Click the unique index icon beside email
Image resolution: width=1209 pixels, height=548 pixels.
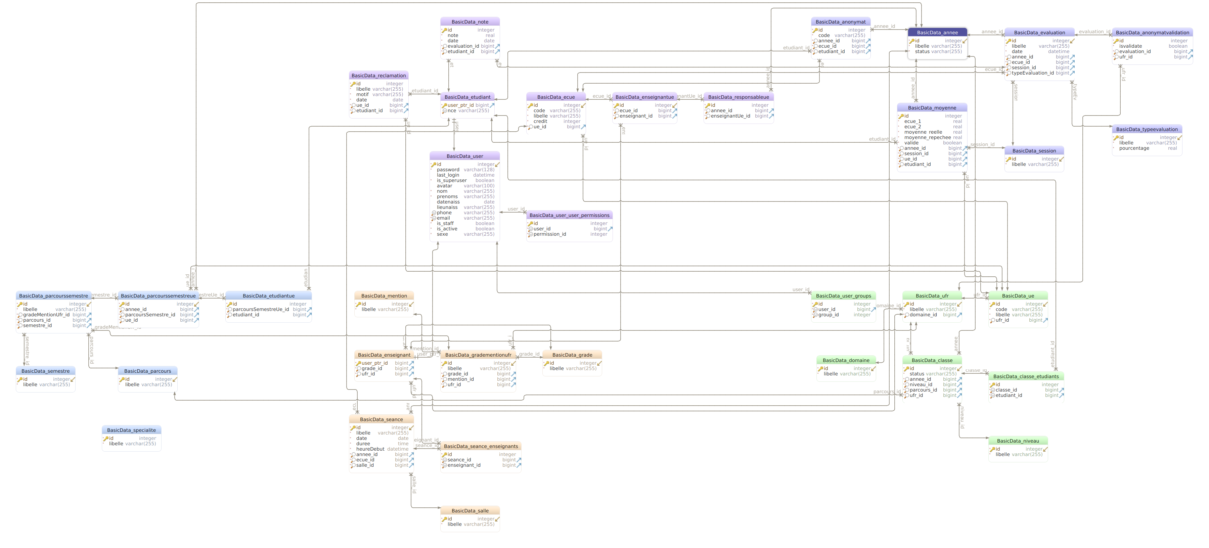(434, 218)
